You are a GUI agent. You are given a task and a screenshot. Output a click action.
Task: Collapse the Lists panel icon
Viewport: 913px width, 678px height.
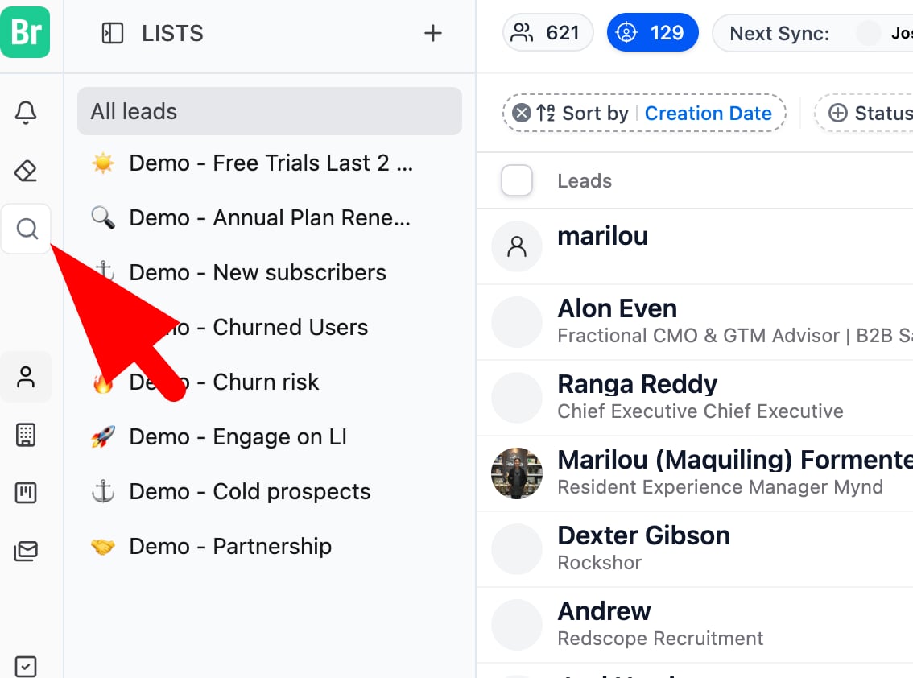113,33
